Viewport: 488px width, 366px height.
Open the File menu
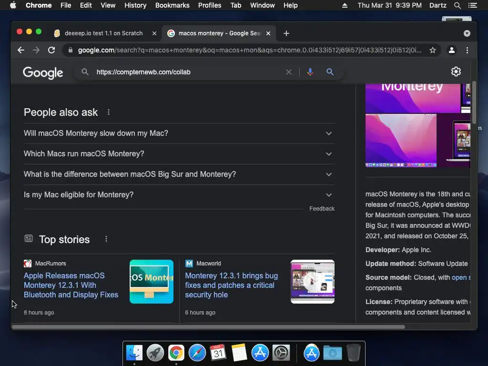pyautogui.click(x=66, y=5)
